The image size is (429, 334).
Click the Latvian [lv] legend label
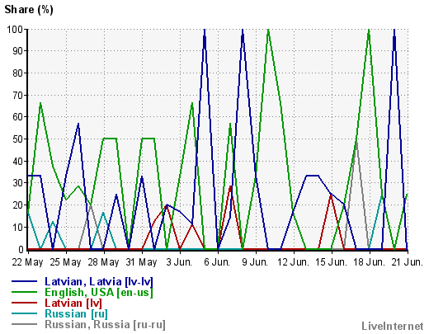pyautogui.click(x=73, y=303)
